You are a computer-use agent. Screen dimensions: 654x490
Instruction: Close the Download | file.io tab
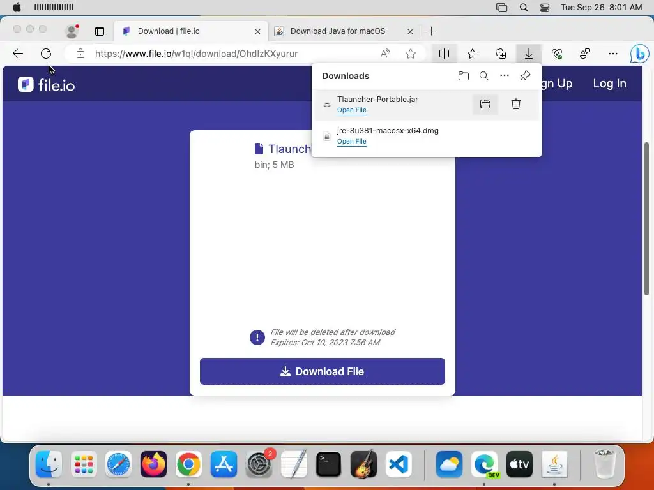(x=258, y=31)
